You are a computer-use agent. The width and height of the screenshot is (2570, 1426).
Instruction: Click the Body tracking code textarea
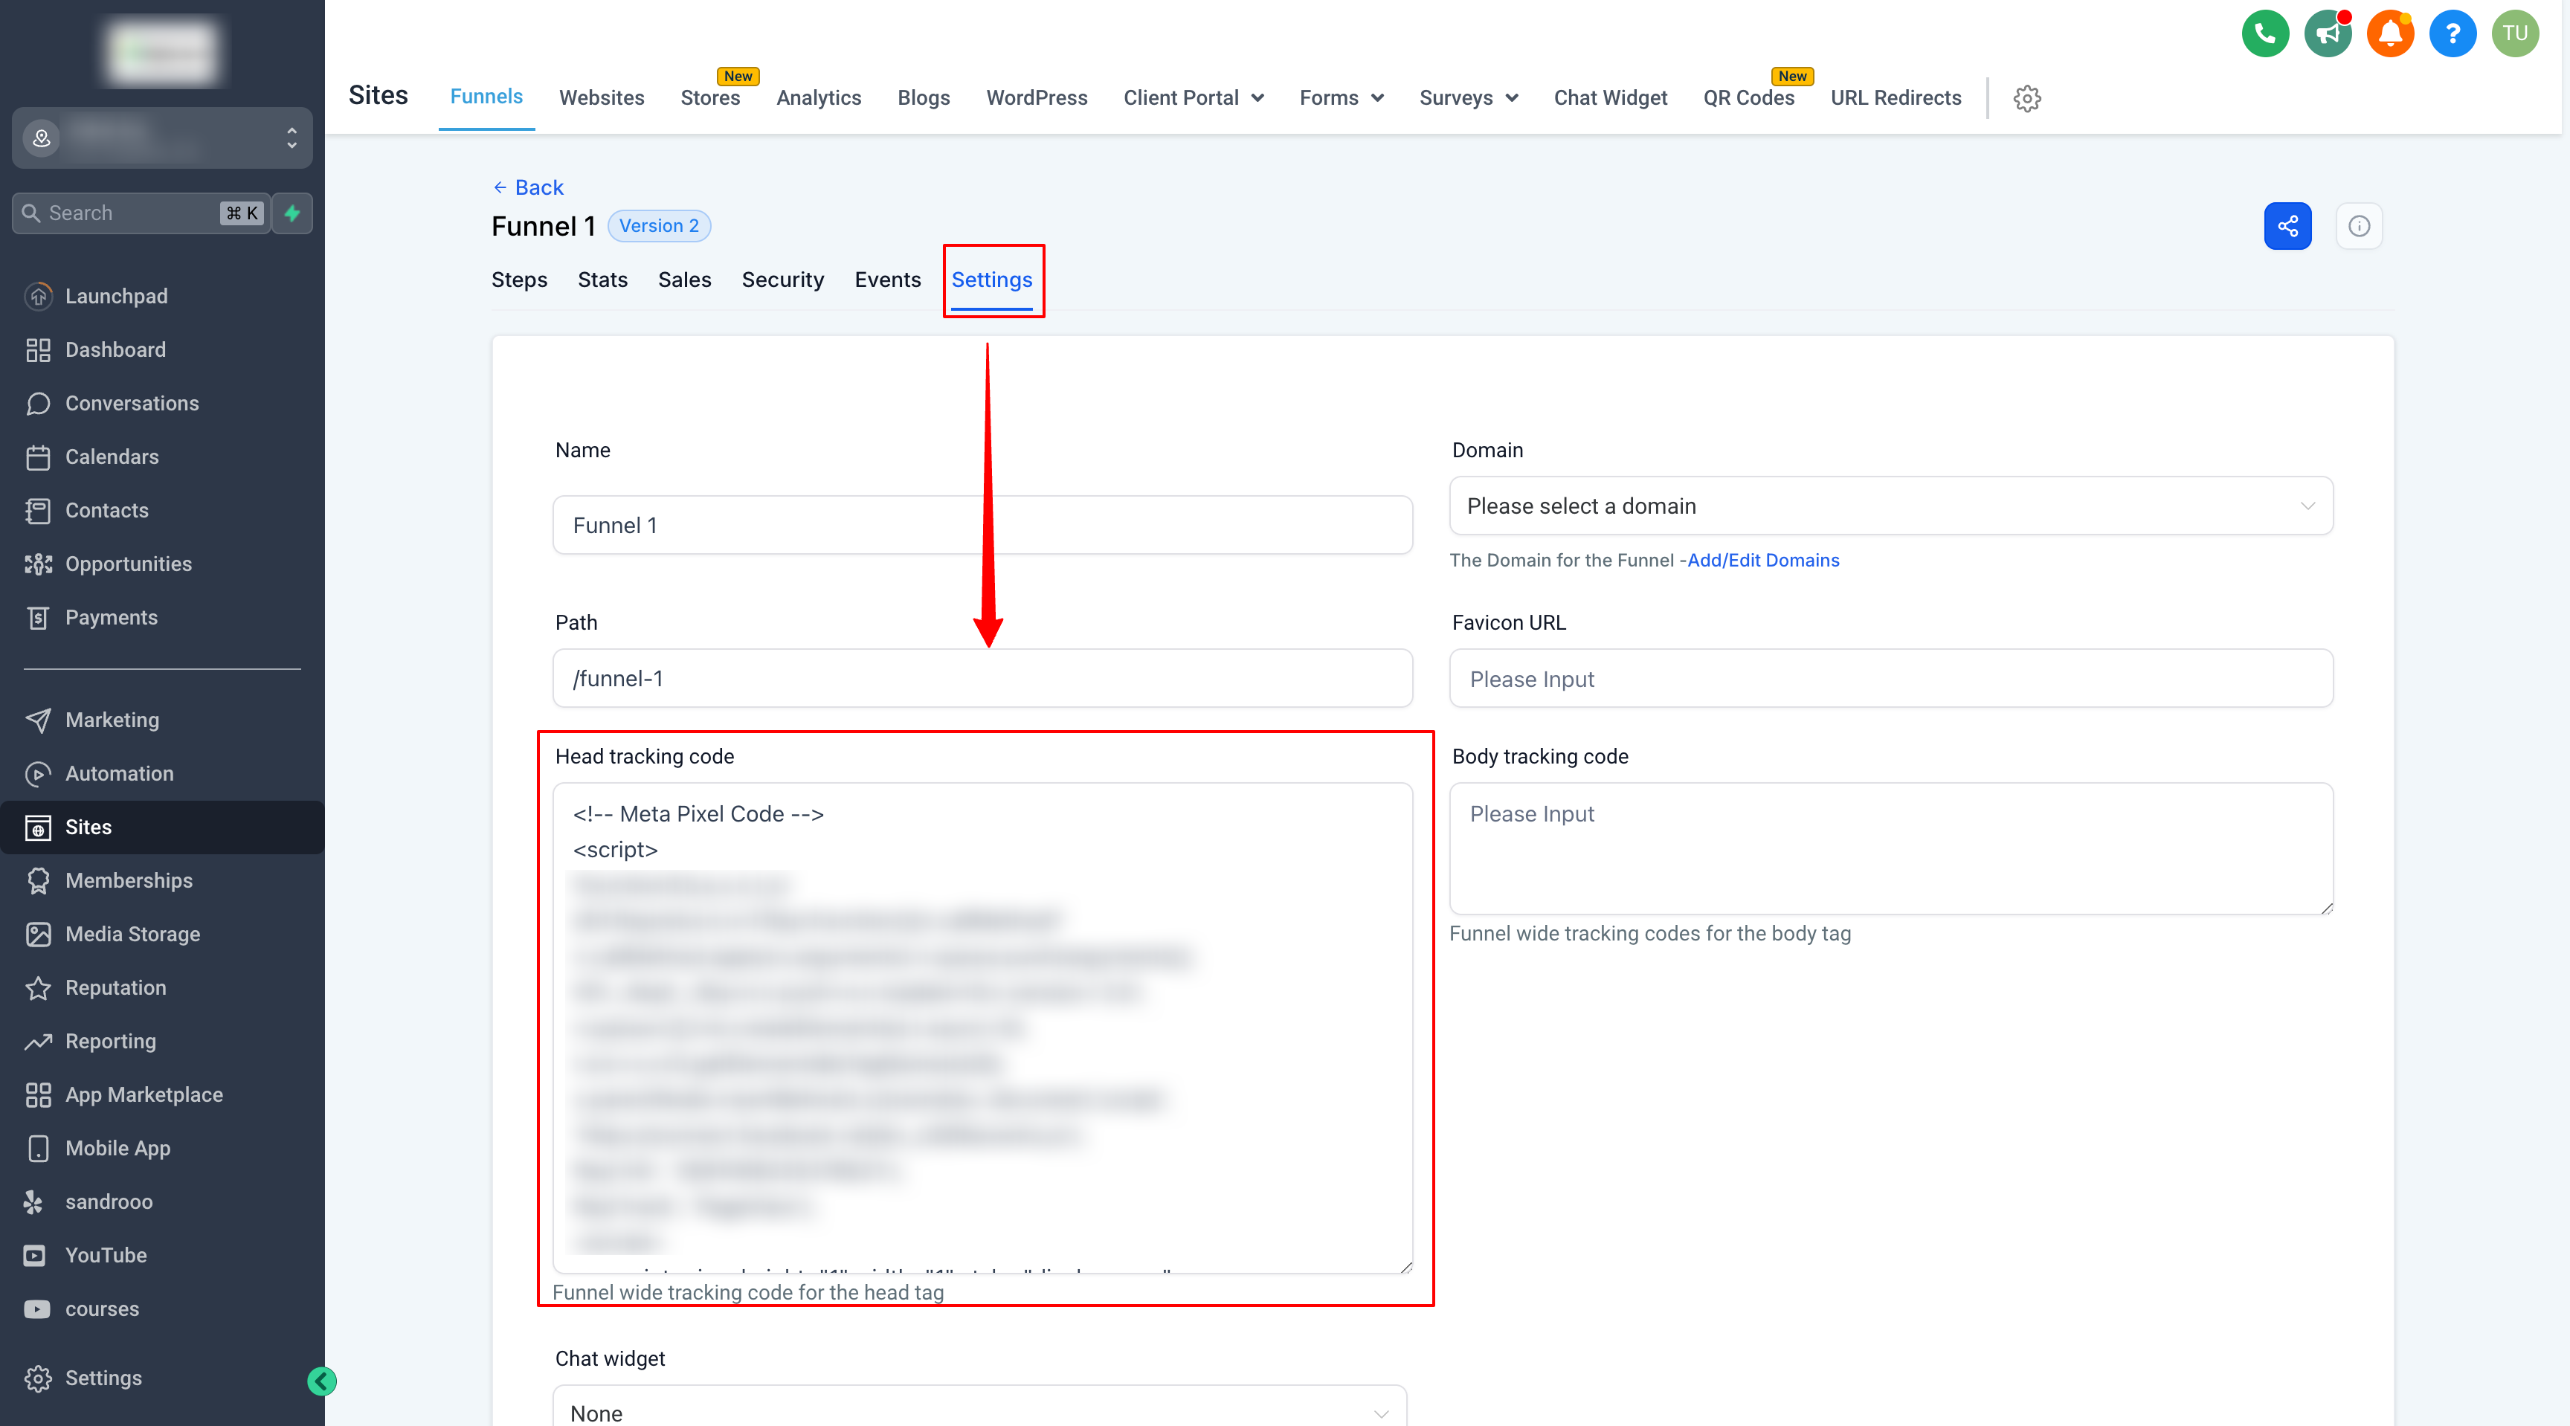point(1890,848)
